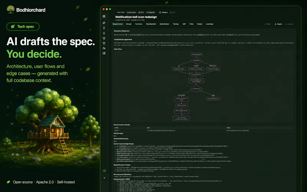Viewport: 307px width, 192px height.
Task: Click the first diamond decision node in flowchart
Action: 196,60
